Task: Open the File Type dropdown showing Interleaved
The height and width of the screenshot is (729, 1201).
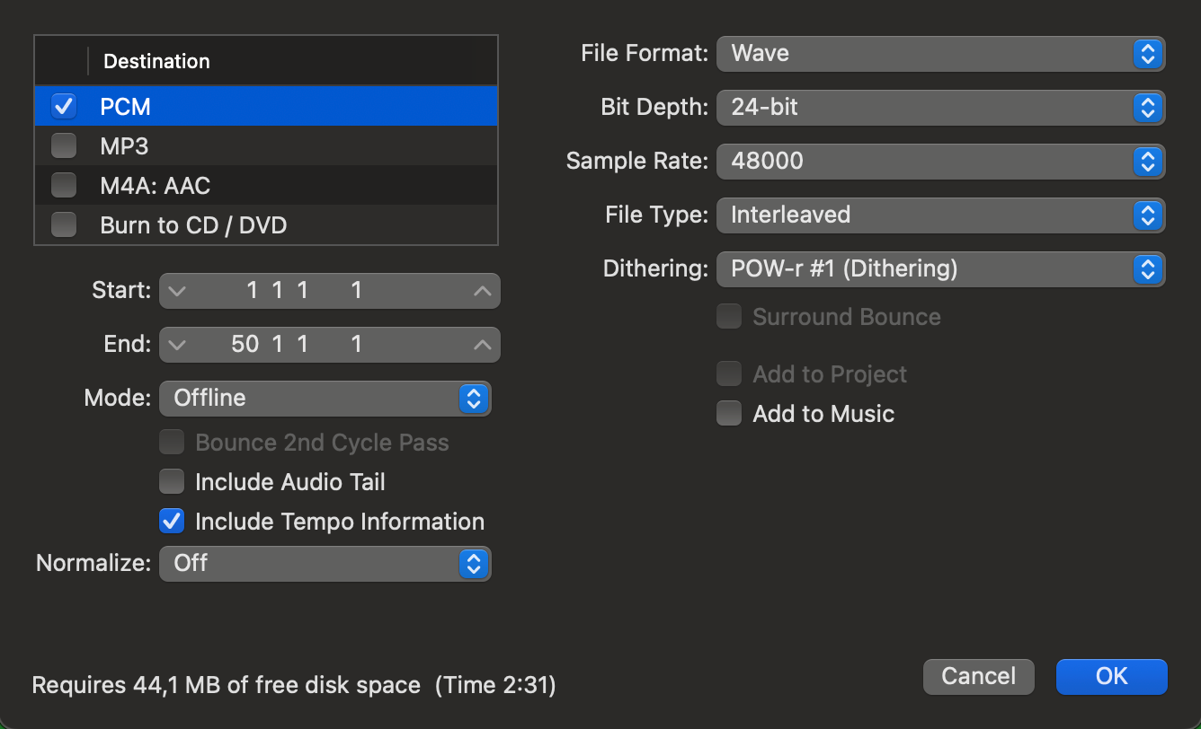Action: point(940,215)
